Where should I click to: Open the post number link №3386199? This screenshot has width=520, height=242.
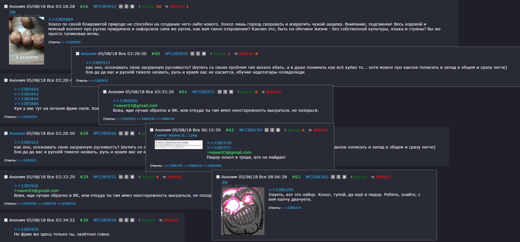point(251,130)
